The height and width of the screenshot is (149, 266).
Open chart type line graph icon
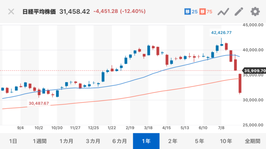pos(223,12)
